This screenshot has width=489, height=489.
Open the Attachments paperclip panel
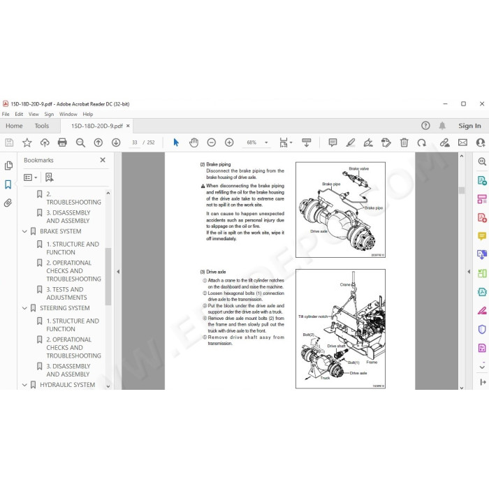[x=8, y=203]
